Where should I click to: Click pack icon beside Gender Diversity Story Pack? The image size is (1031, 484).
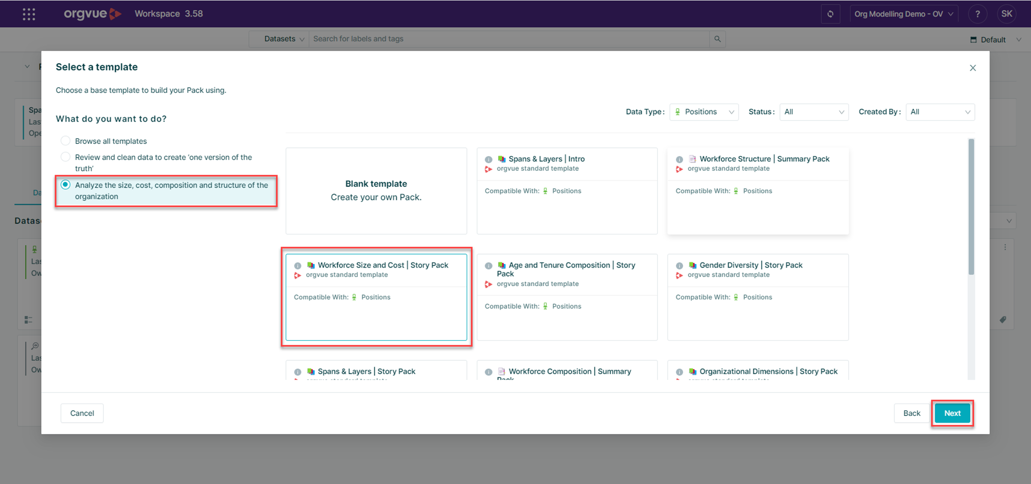click(692, 265)
